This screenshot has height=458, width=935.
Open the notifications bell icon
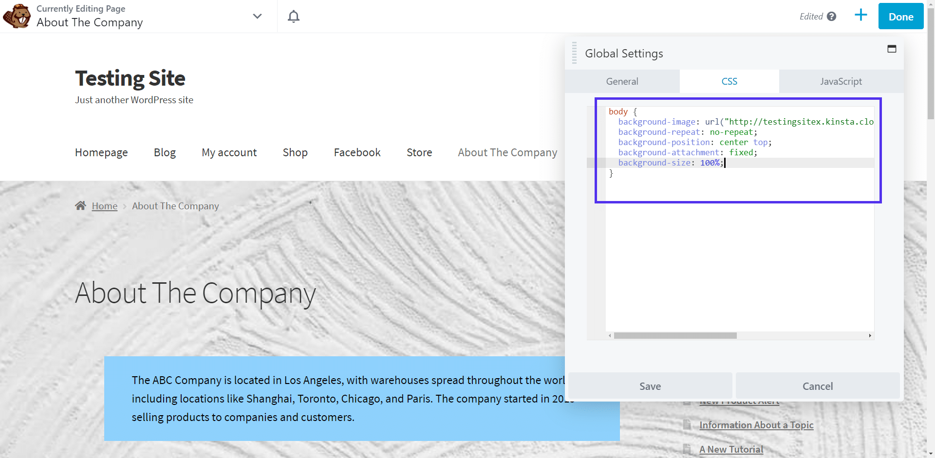tap(294, 16)
